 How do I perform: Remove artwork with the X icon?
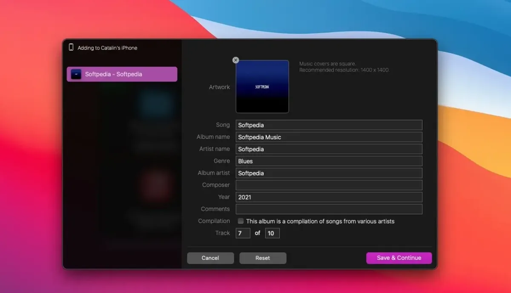(235, 60)
